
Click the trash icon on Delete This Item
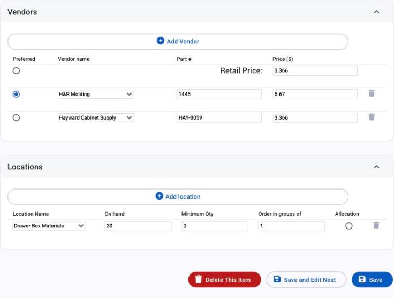point(199,279)
